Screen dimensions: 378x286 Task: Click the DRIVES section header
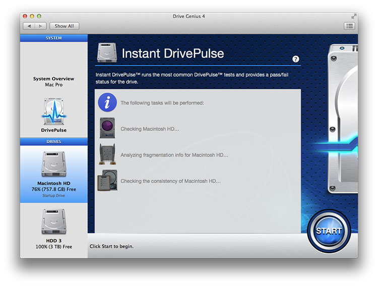(54, 142)
